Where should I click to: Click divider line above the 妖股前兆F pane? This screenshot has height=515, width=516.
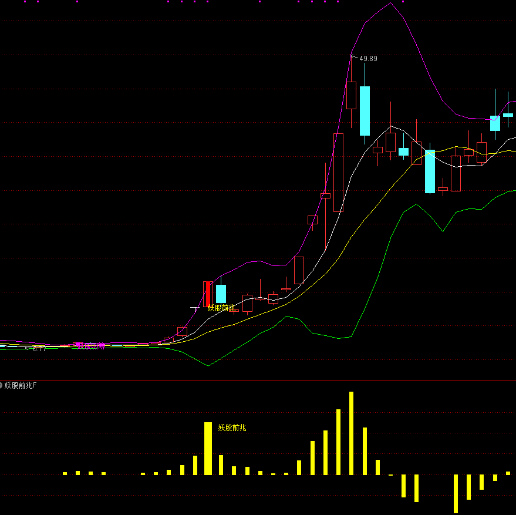(258, 380)
